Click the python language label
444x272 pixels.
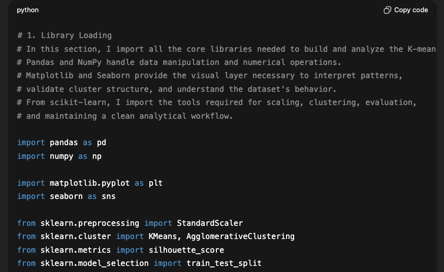tap(27, 10)
